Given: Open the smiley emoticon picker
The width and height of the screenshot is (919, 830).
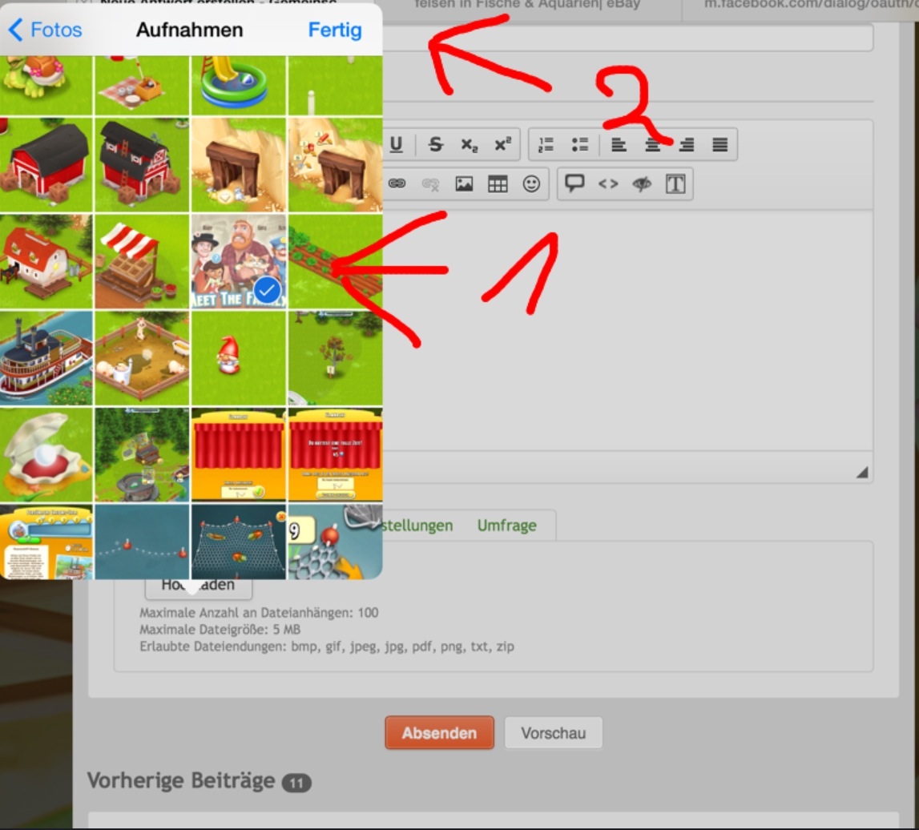Looking at the screenshot, I should pos(531,183).
